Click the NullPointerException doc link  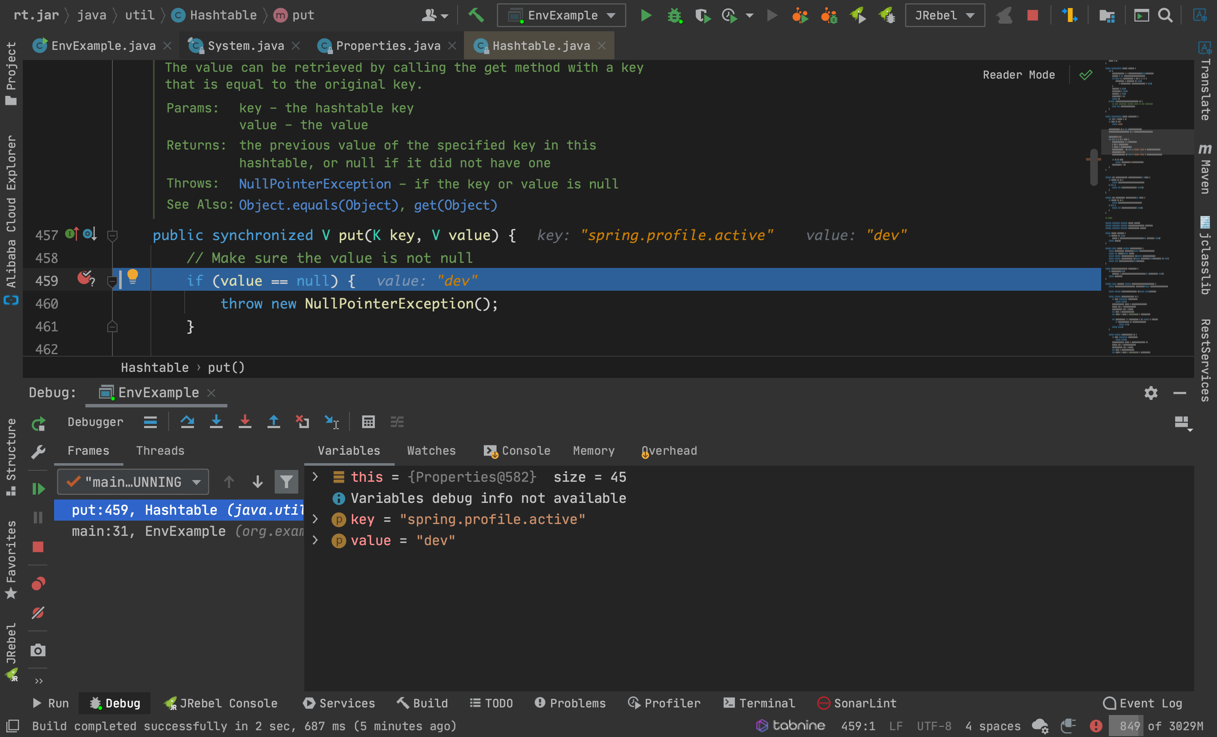coord(315,184)
